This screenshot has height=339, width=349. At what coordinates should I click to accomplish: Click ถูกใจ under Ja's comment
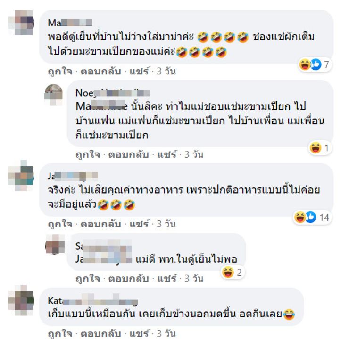[x=60, y=224]
